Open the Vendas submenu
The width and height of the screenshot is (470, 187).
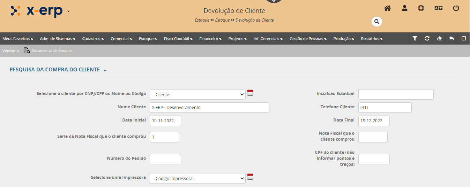pos(10,51)
